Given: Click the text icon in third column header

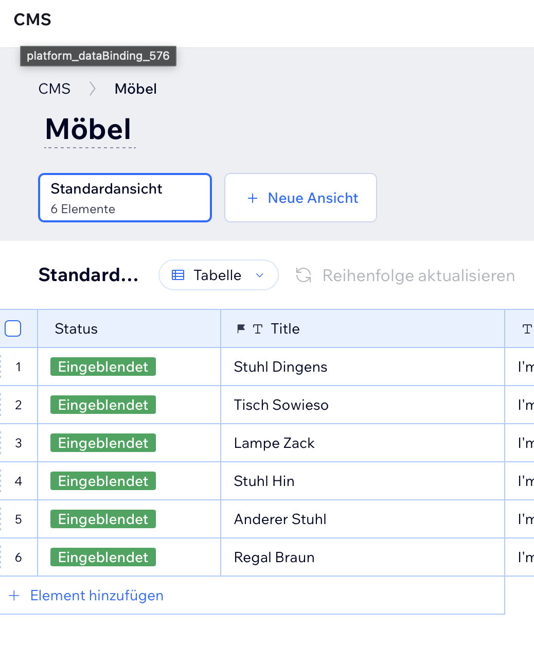Looking at the screenshot, I should point(526,329).
